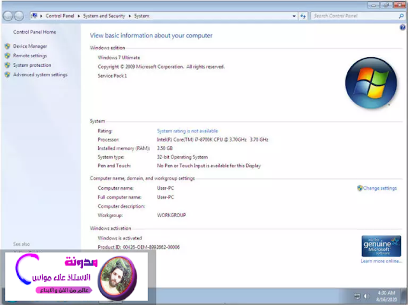408x305 pixels.
Task: Click the Windows 7 logo orb
Action: click(x=371, y=83)
